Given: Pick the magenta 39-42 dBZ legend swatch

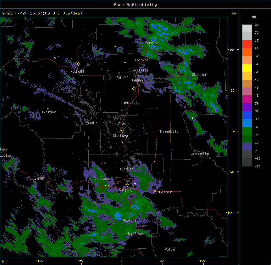Looking at the screenshot, I should point(247,99).
